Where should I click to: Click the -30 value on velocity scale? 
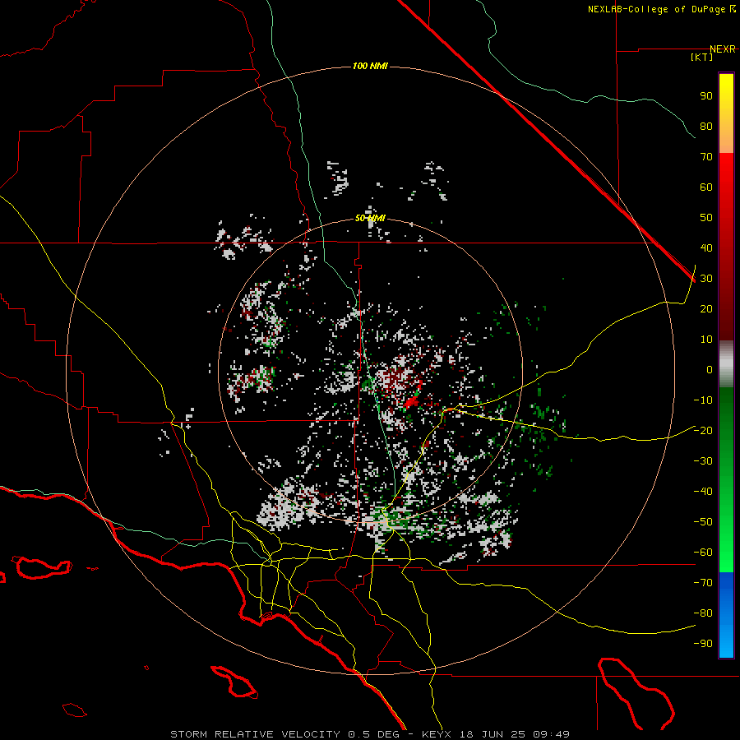point(703,461)
